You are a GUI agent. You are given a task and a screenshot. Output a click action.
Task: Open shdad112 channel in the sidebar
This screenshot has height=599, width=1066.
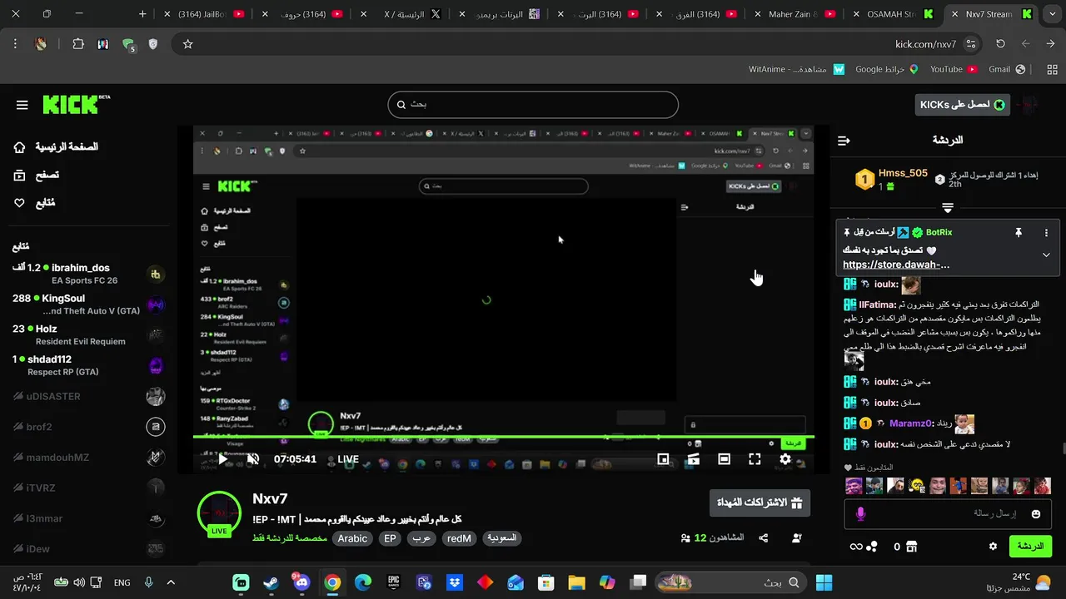coord(87,365)
